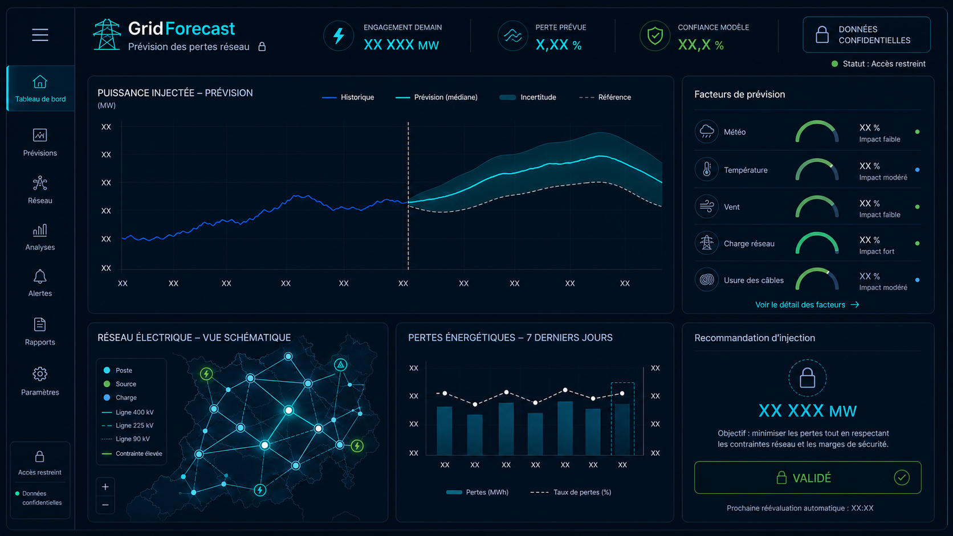Image resolution: width=953 pixels, height=536 pixels.
Task: Click Données confidentielles status in sidebar
Action: click(39, 498)
